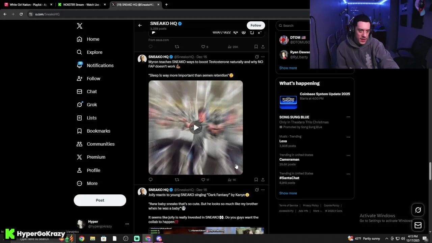Open a new browser tab
432x243 pixels.
(x=166, y=5)
